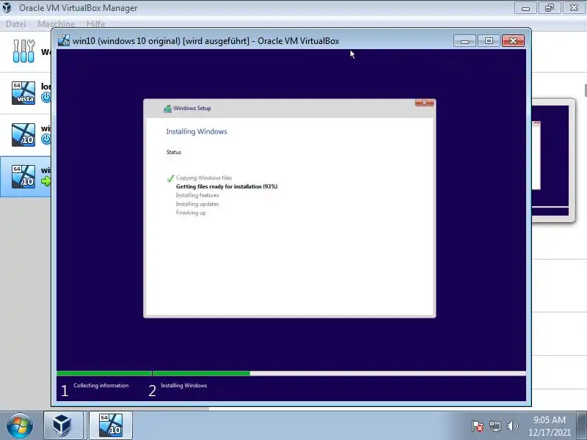This screenshot has width=587, height=440.
Task: Open the Maschine menu in VirtualBox Manager
Action: click(56, 24)
